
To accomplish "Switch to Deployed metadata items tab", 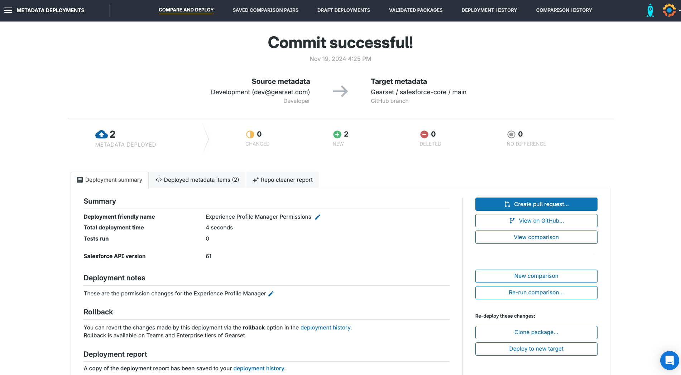I will coord(197,180).
